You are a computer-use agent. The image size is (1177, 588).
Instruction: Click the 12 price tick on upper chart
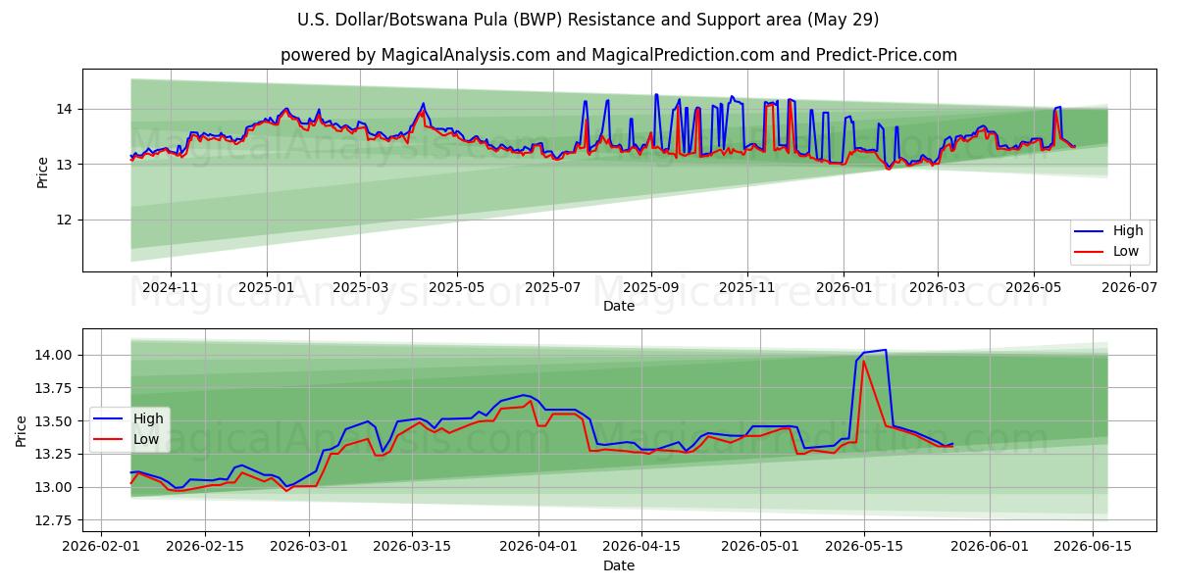(67, 220)
